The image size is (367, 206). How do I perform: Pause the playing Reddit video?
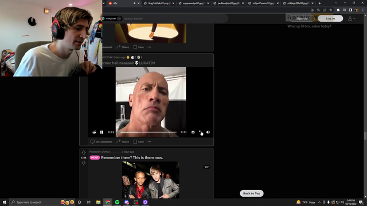pyautogui.click(x=101, y=132)
